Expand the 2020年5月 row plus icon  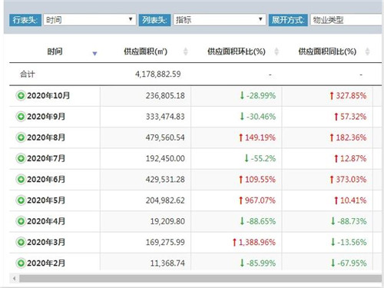21,200
